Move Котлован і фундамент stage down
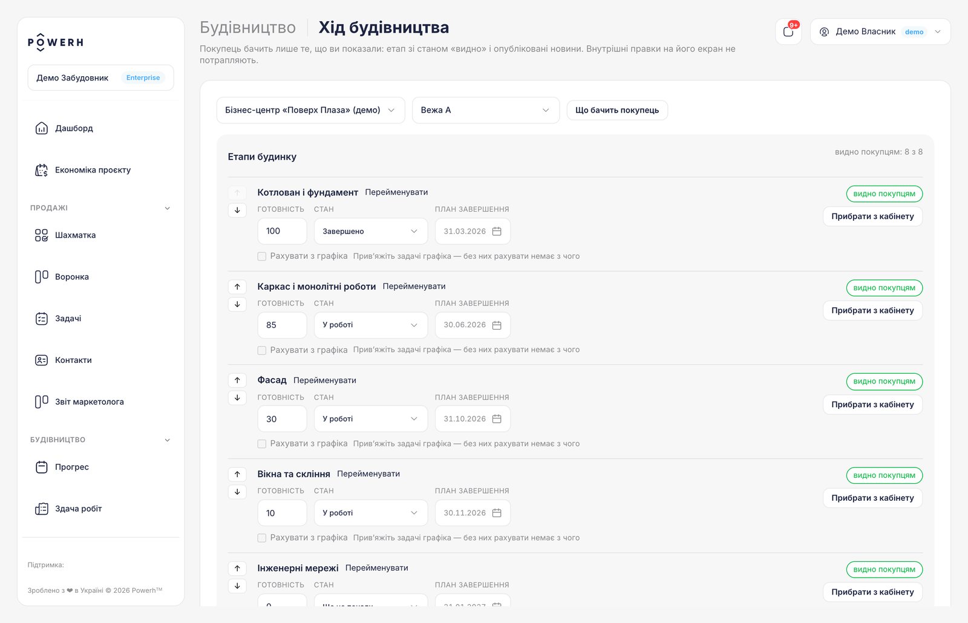 237,210
